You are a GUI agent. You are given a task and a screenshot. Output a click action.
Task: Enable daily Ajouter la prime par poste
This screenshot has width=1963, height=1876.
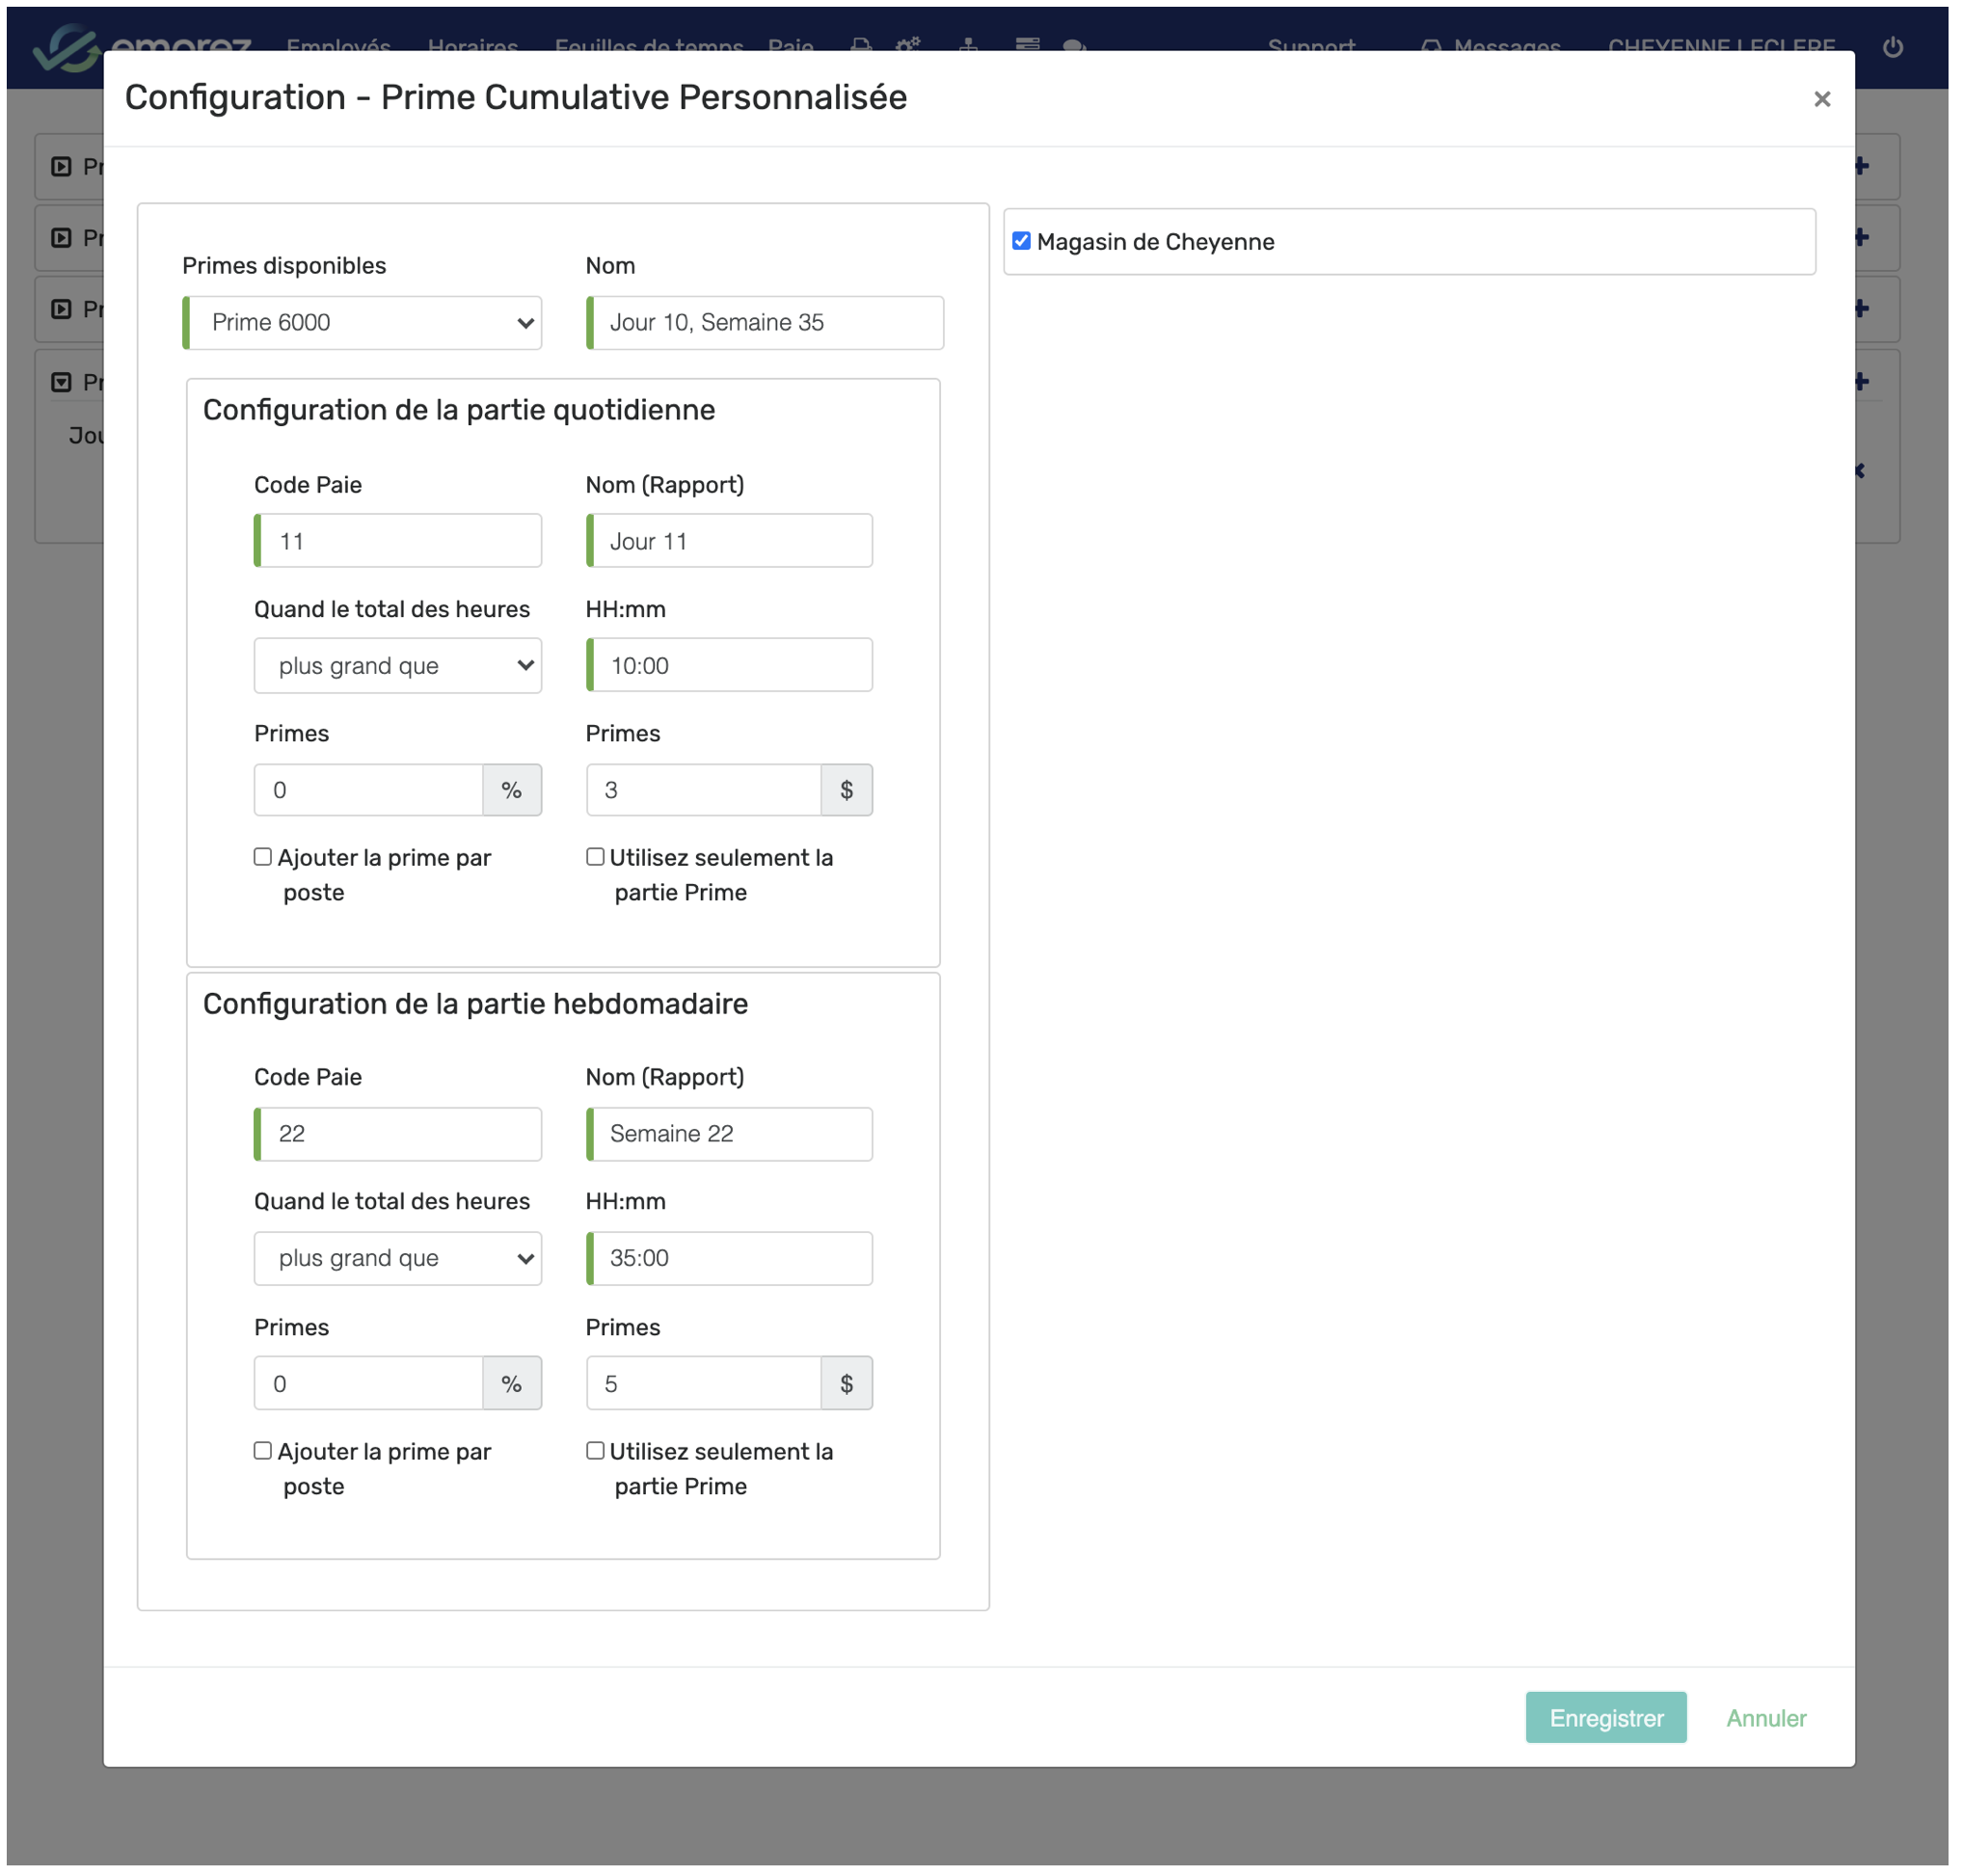click(x=263, y=857)
